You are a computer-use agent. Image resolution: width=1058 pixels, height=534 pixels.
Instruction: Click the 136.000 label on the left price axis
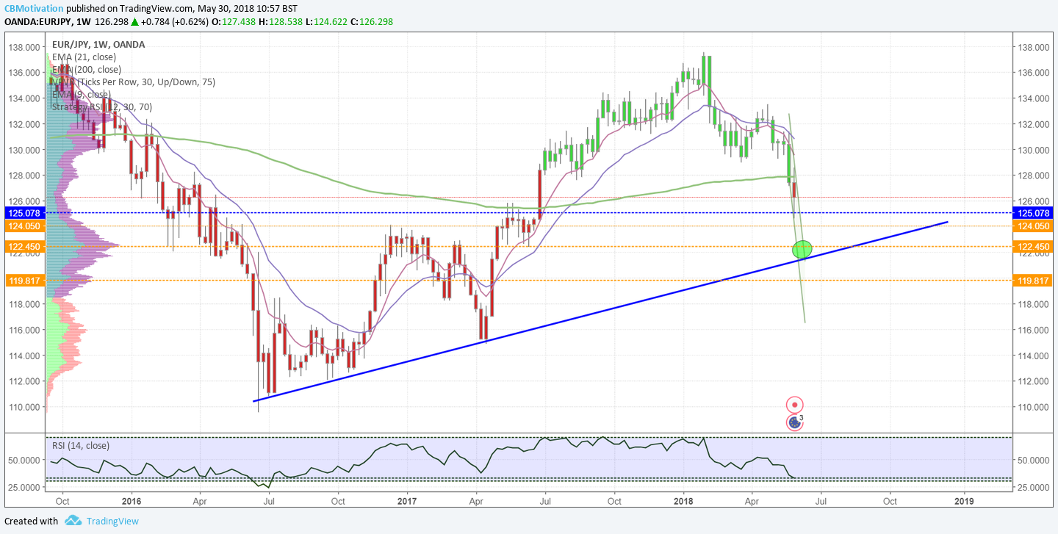(x=24, y=73)
